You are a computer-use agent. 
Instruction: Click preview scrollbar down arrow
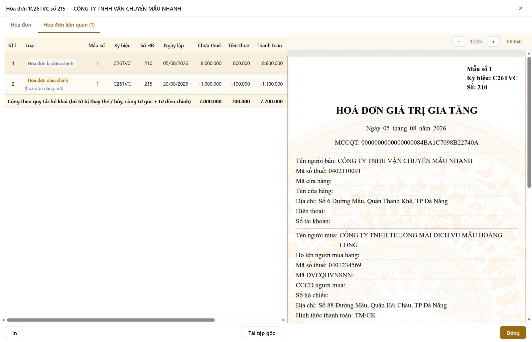(529, 320)
